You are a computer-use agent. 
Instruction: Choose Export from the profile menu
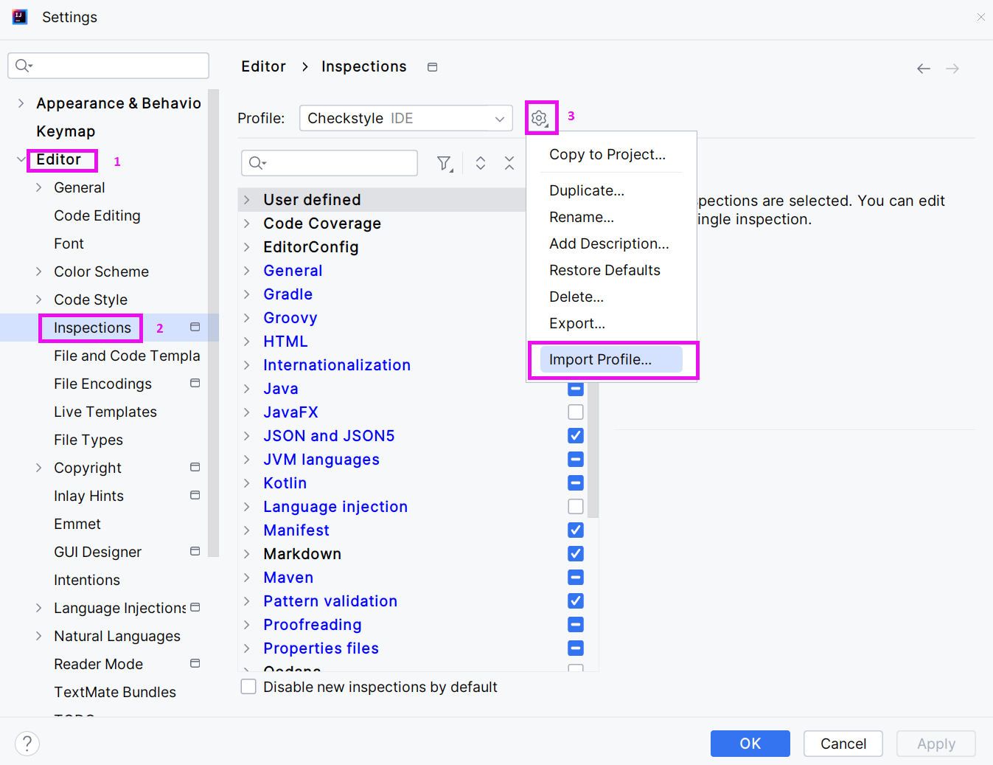click(577, 323)
